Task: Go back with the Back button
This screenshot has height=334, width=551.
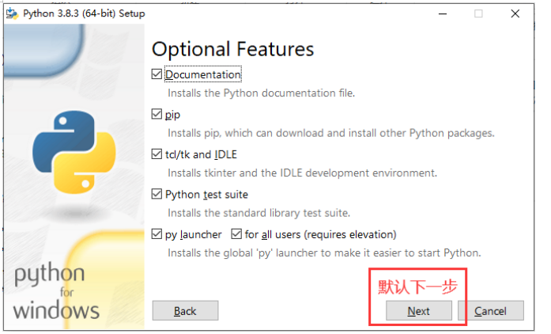Action: [x=185, y=311]
